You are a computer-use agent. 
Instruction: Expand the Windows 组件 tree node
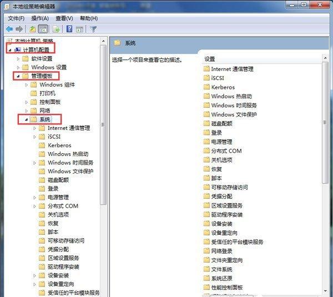(27, 85)
